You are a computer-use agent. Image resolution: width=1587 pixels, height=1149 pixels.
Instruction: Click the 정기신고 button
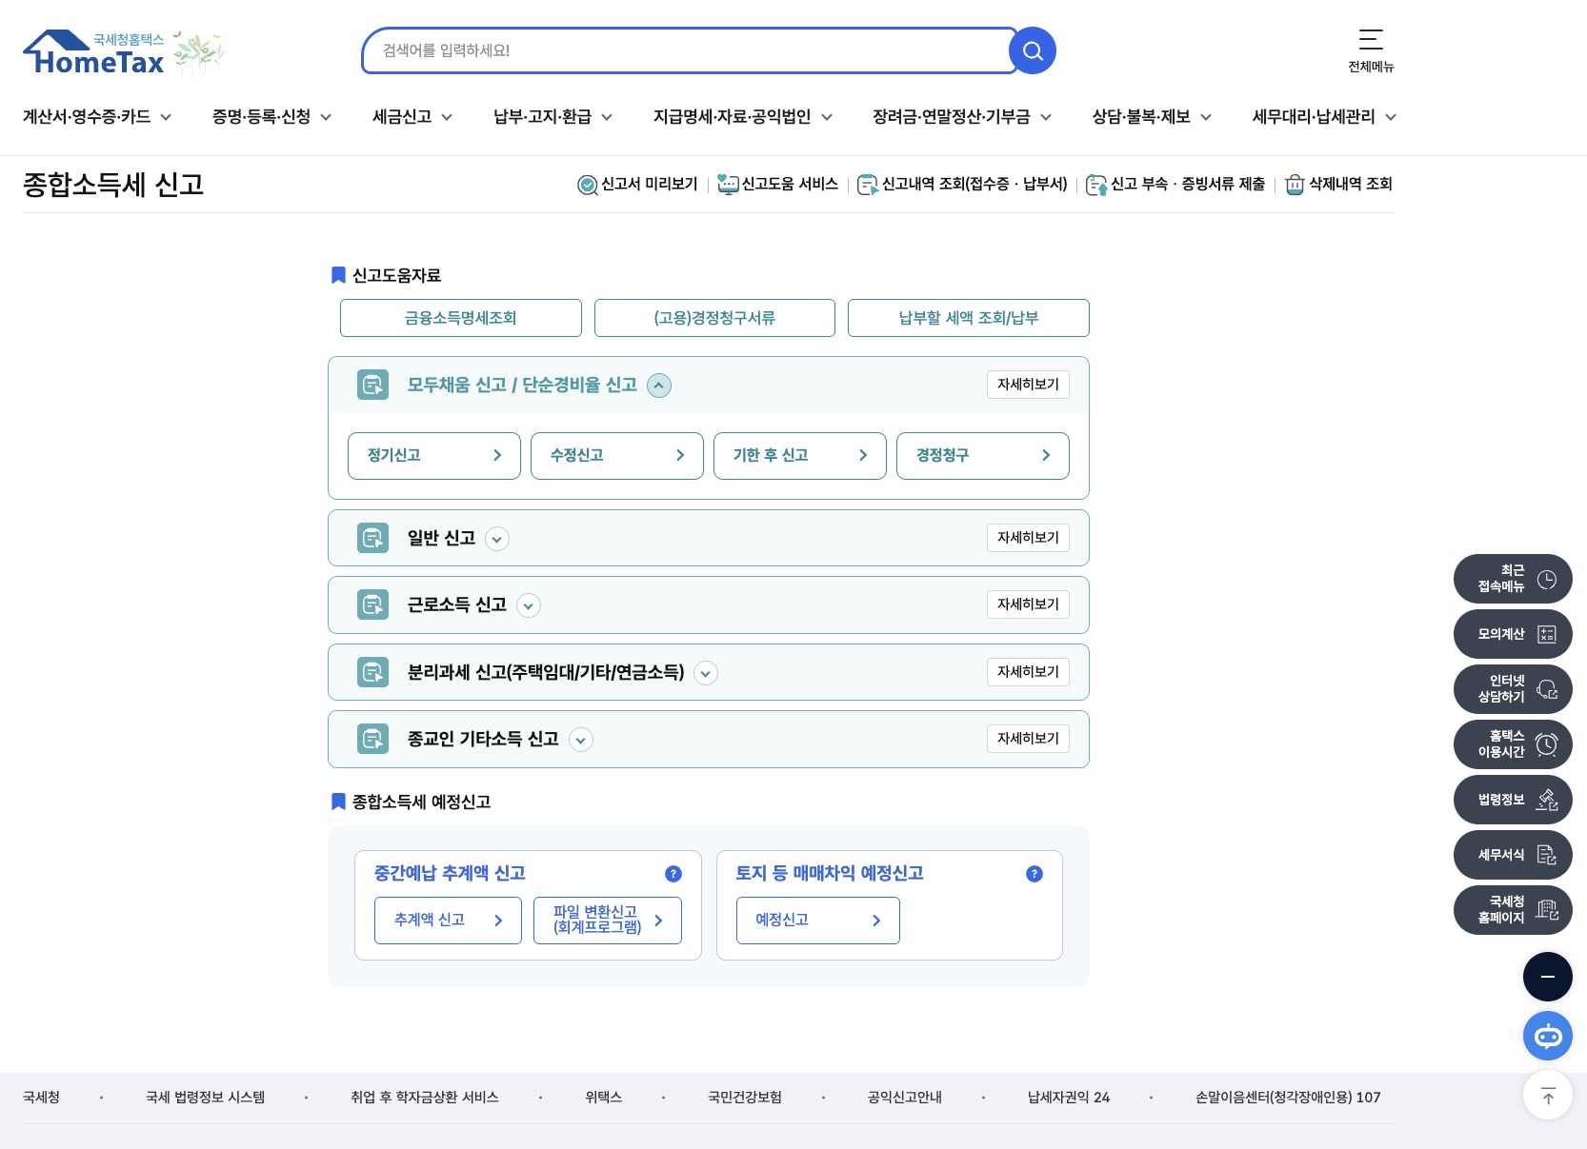coord(434,456)
